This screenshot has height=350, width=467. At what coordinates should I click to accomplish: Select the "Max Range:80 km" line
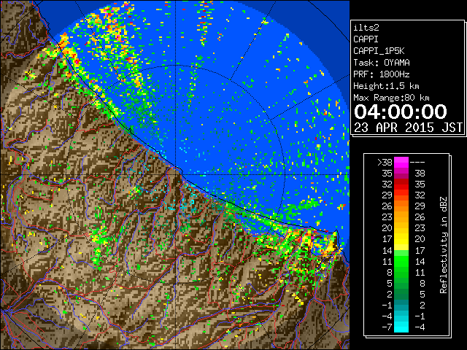[x=391, y=98]
